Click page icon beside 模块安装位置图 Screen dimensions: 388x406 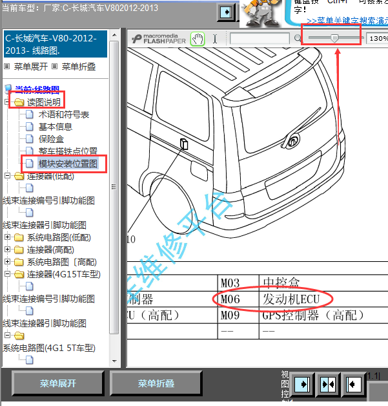pyautogui.click(x=29, y=164)
